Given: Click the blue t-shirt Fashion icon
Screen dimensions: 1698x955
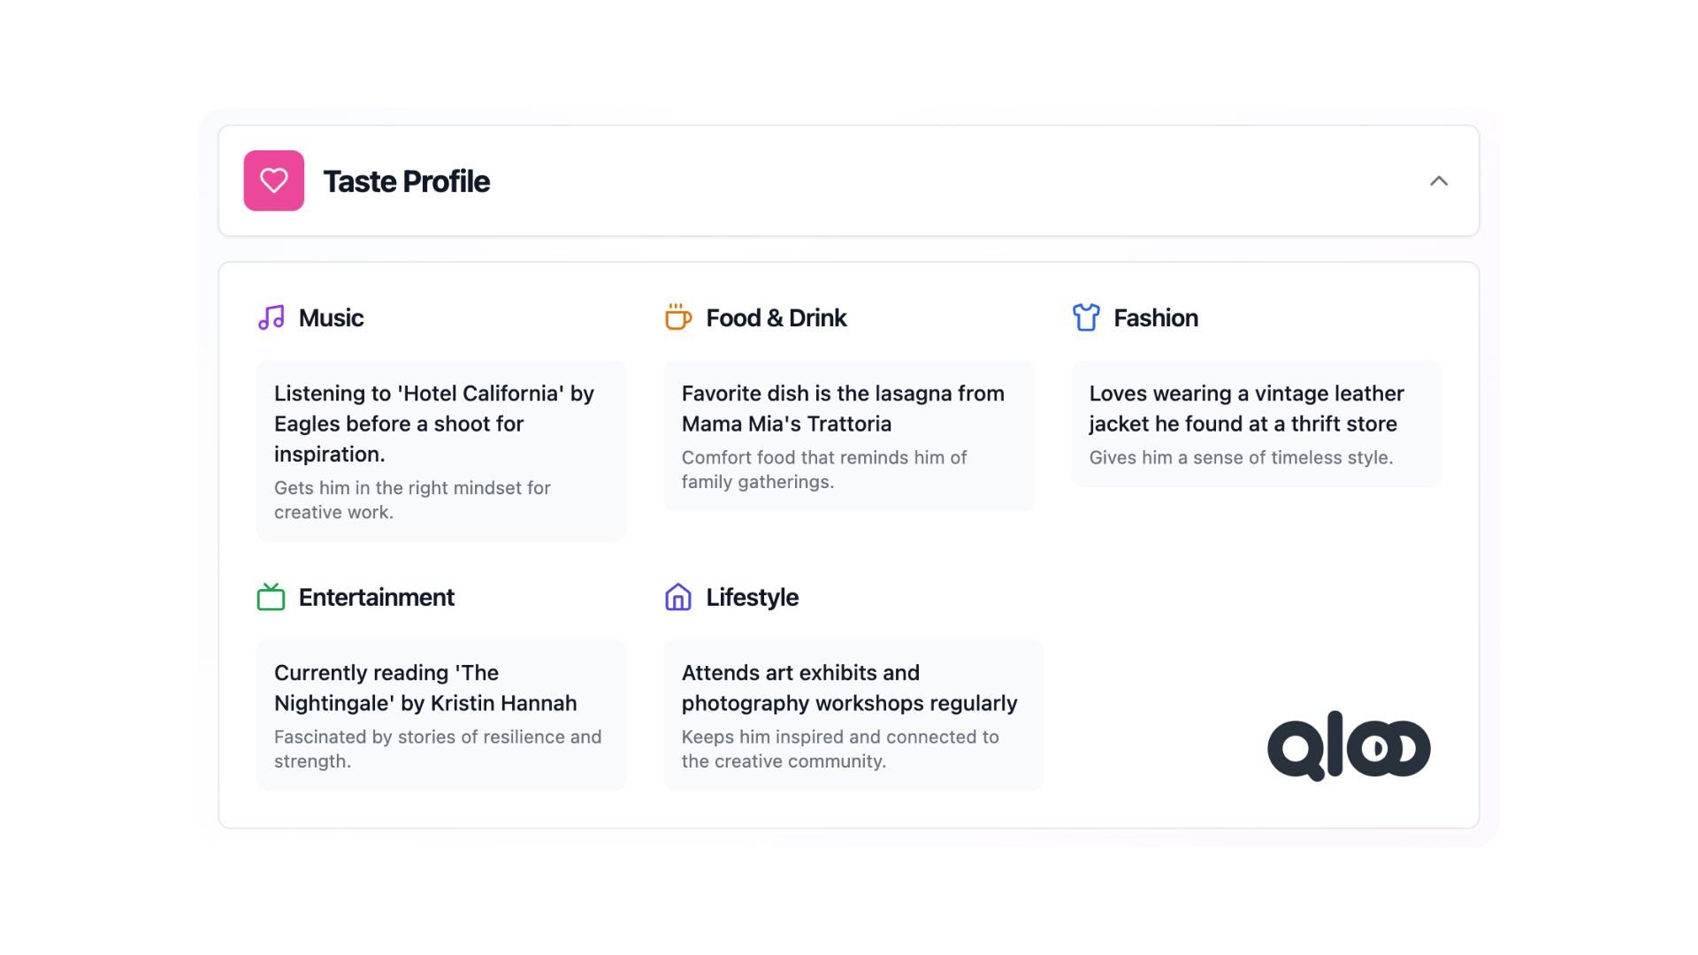Looking at the screenshot, I should (1086, 317).
